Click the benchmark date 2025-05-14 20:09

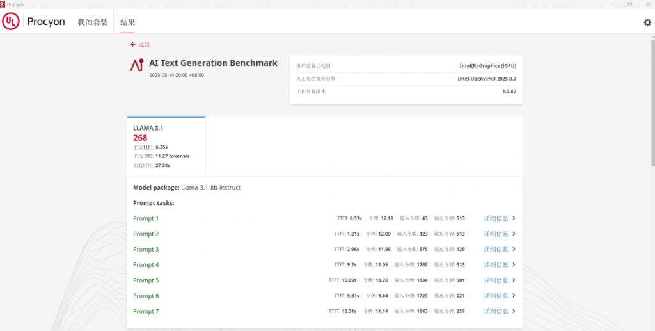tap(177, 76)
